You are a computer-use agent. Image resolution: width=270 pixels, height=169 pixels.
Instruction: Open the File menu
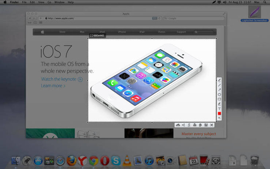click(x=24, y=2)
